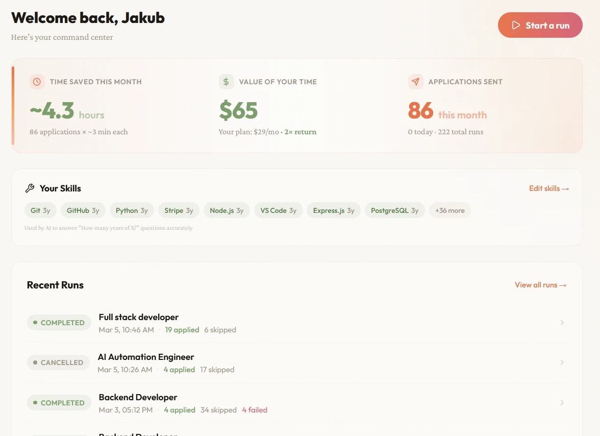Open Edit skills link

click(548, 188)
